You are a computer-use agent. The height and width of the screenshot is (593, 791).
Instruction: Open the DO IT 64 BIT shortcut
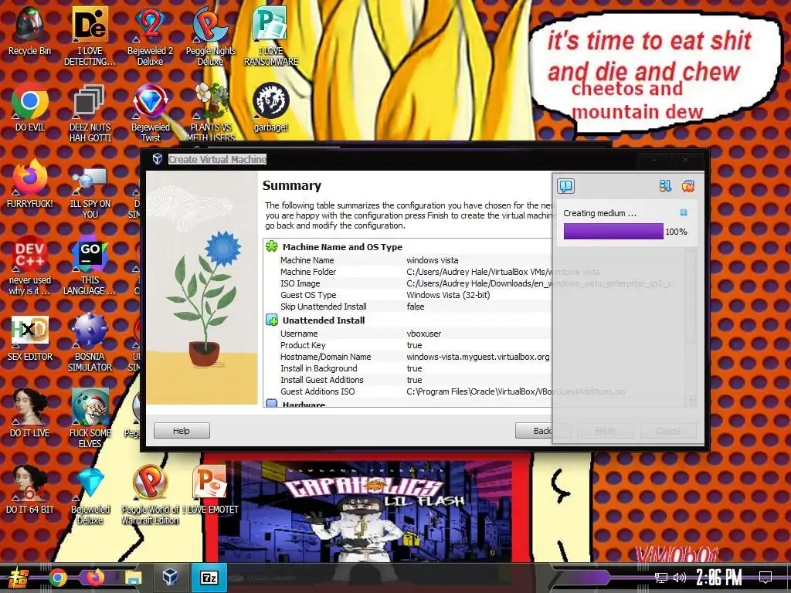click(30, 490)
